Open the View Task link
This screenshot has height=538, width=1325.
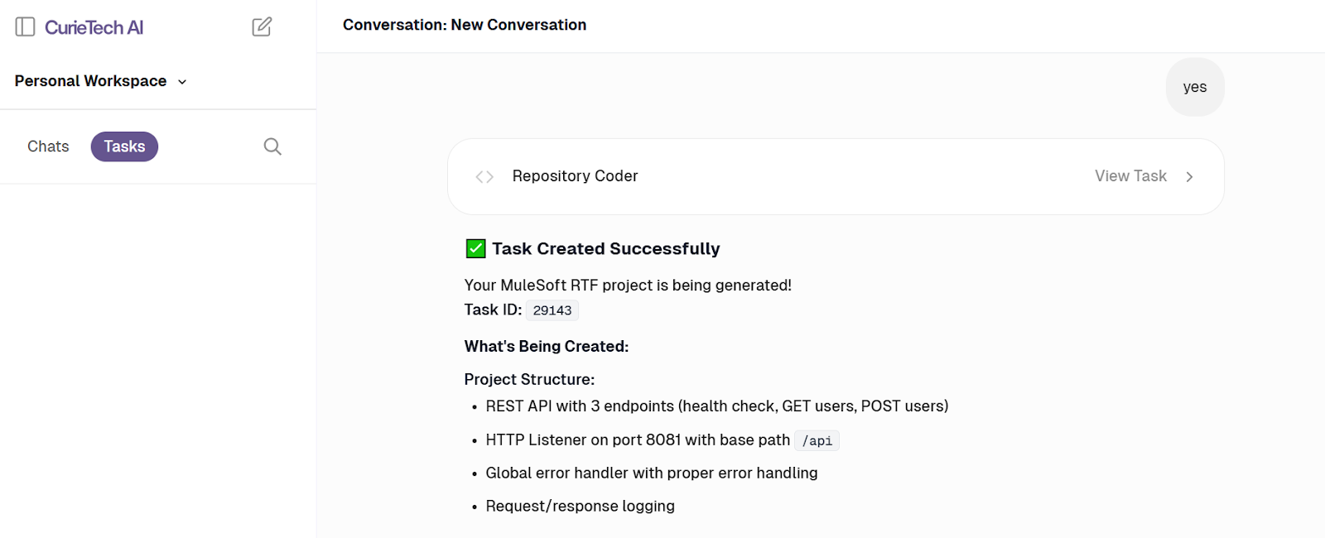1130,176
